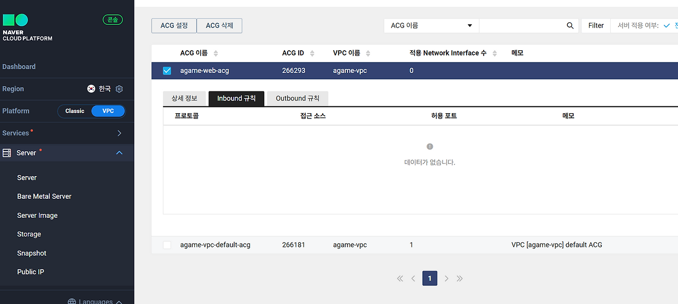Go to last page of results
Viewport: 678px width, 304px height.
460,279
